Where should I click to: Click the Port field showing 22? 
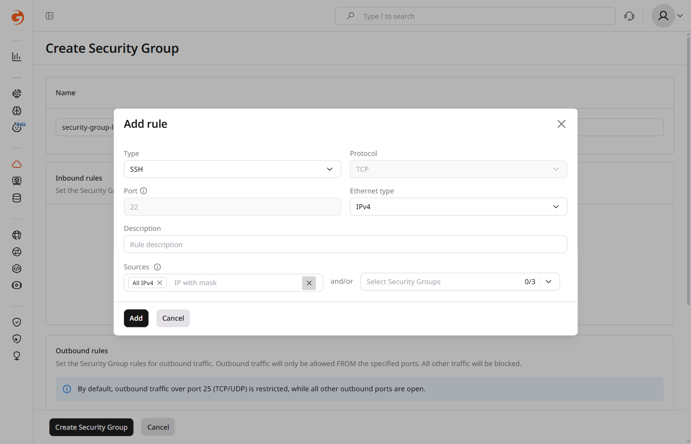click(x=232, y=207)
